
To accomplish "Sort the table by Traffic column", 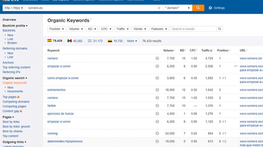I will tap(207, 50).
